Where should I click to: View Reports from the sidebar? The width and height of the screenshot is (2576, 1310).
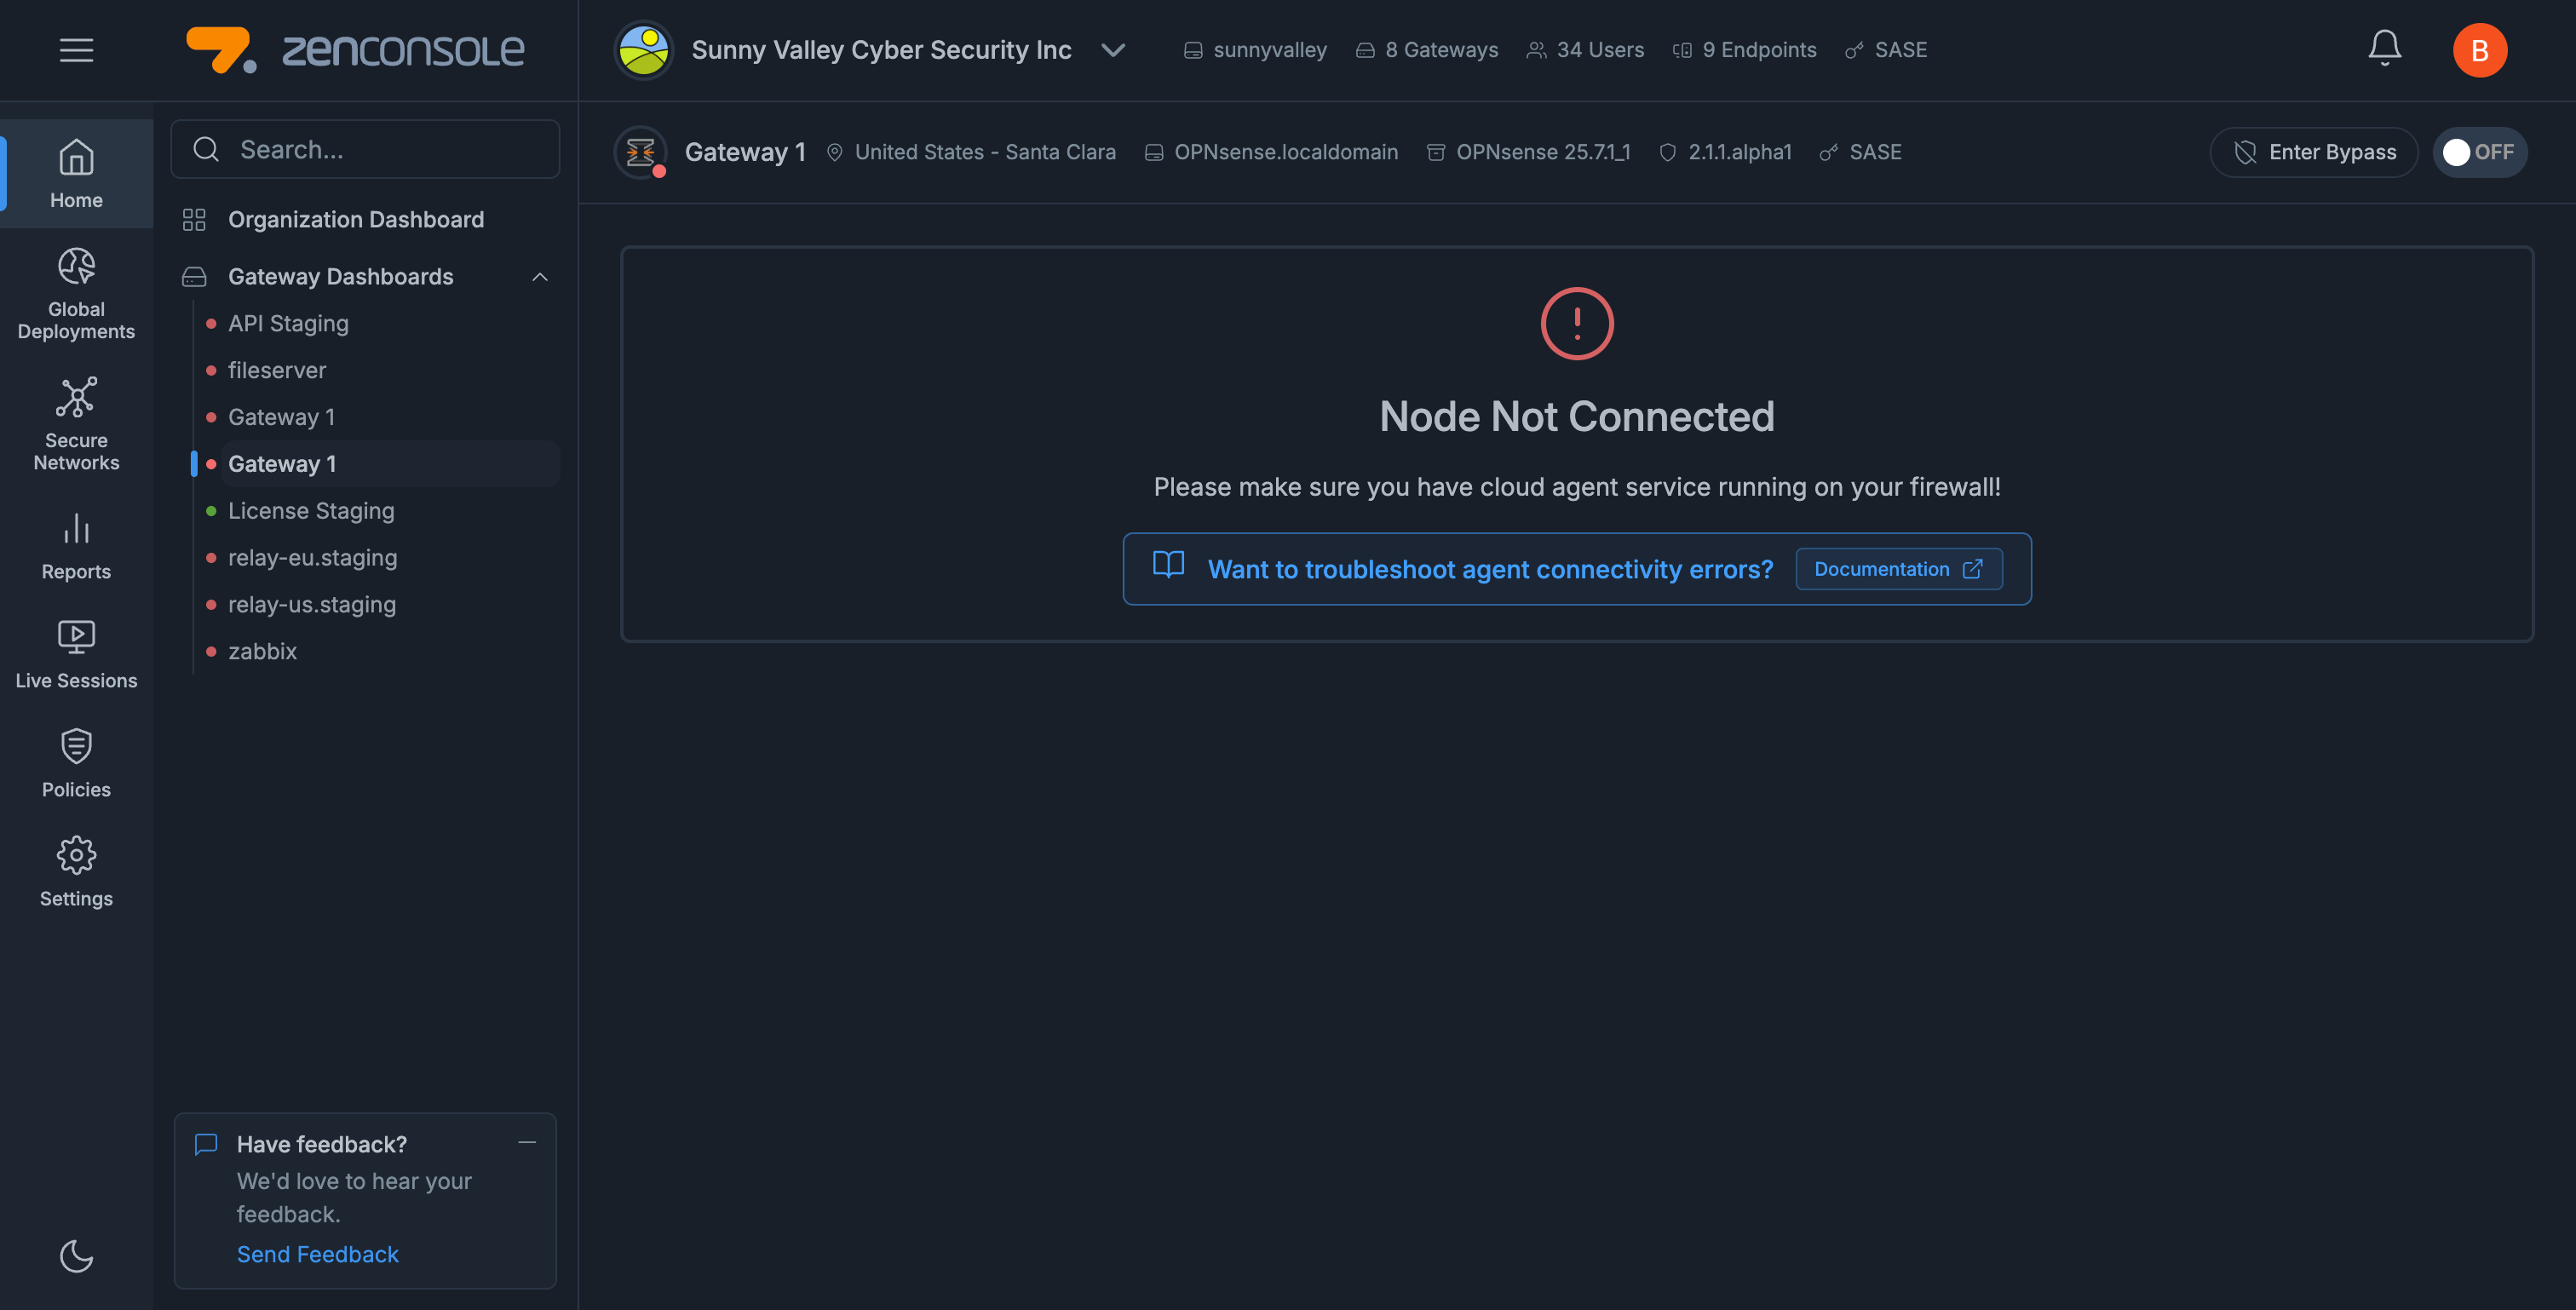coord(75,546)
